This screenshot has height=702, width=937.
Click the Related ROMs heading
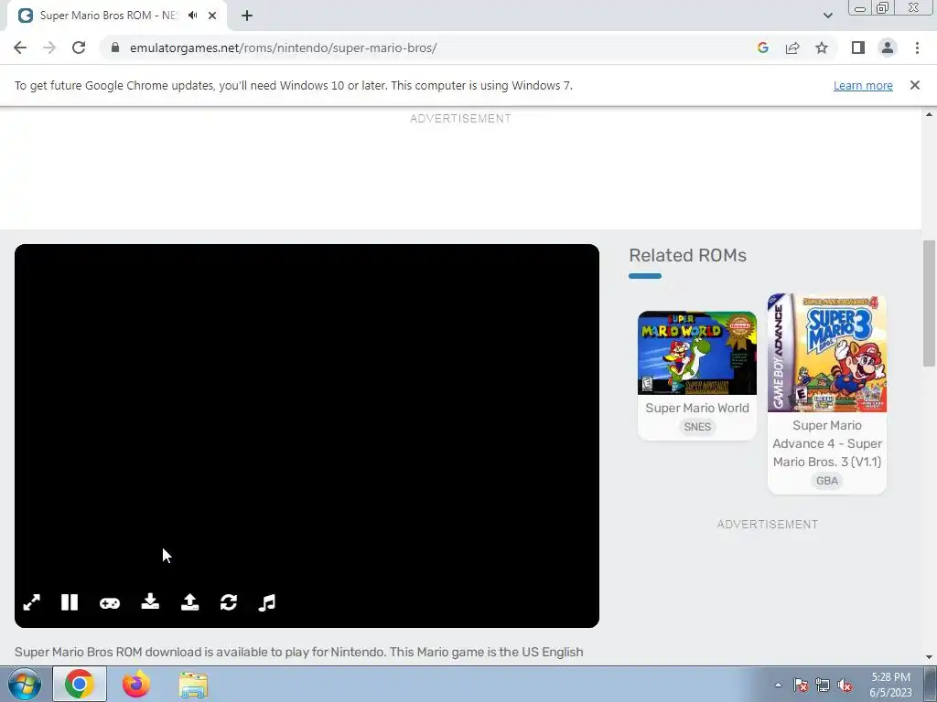(x=687, y=256)
